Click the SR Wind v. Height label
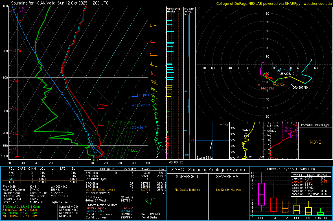 click(275, 128)
